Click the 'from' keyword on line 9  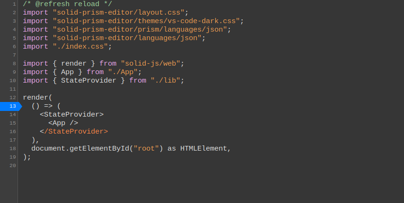95,72
